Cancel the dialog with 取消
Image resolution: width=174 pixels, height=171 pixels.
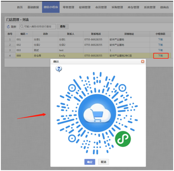[x=104, y=162]
